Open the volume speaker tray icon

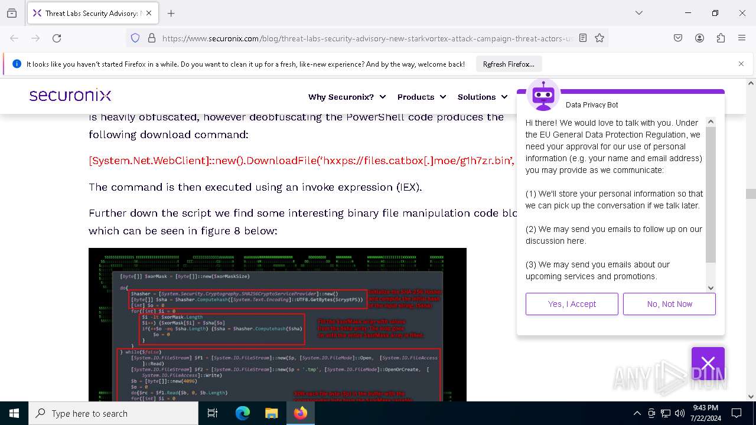680,413
